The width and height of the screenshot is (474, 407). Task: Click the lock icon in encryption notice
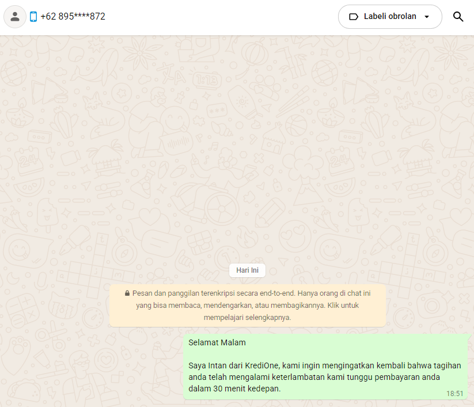coord(127,293)
